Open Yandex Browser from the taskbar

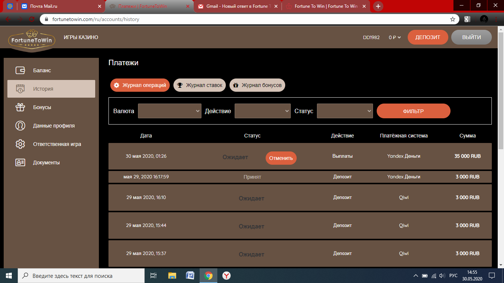pyautogui.click(x=227, y=276)
